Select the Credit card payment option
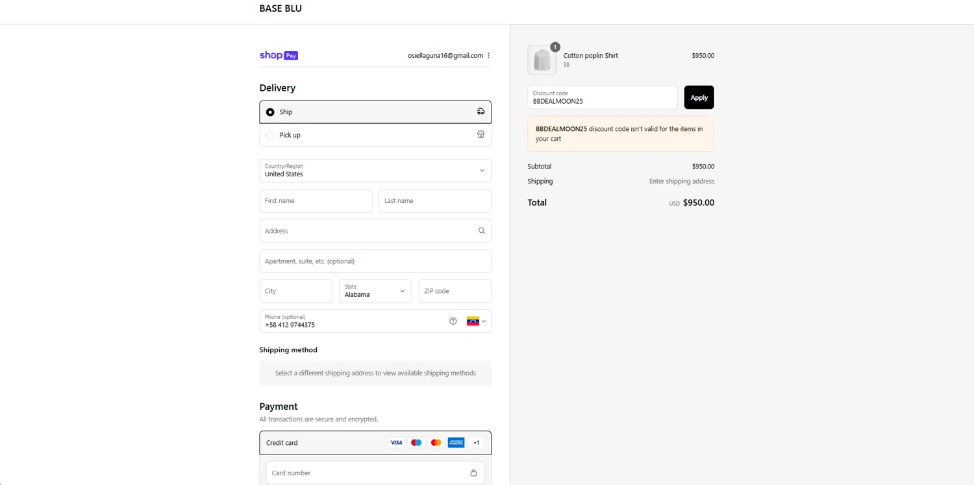Viewport: 974px width, 485px height. pos(375,443)
